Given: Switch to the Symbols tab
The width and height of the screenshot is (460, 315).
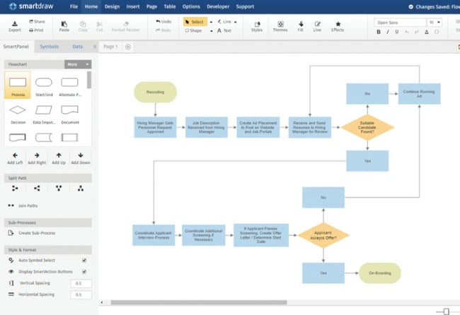Looking at the screenshot, I should click(x=49, y=47).
